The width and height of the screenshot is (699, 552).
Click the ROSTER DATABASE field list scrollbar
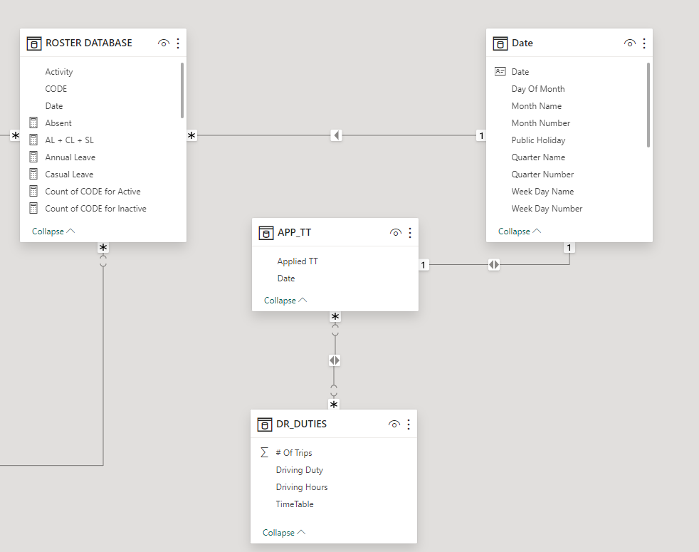pos(182,90)
